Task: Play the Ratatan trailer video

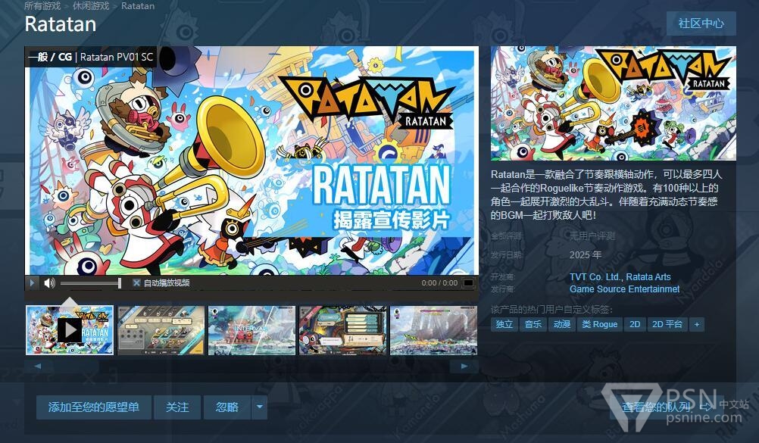Action: coord(33,282)
